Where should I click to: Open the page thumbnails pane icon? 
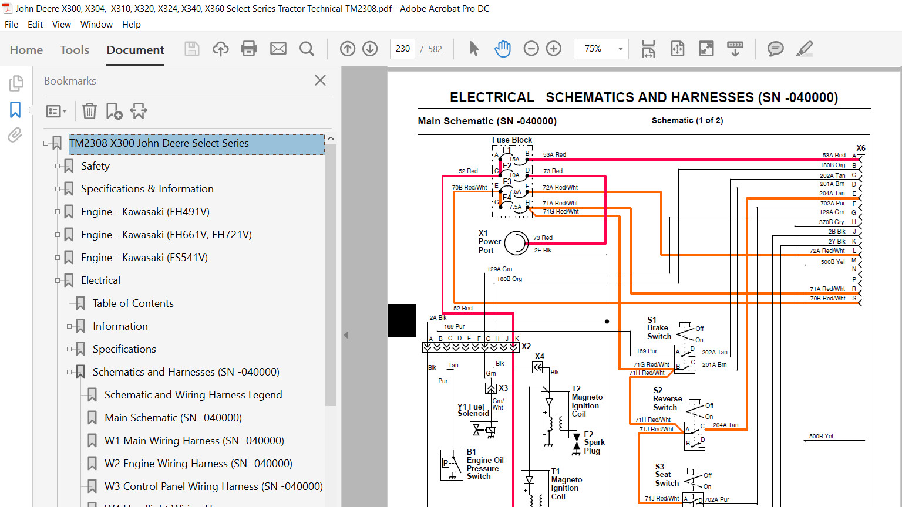pos(16,83)
